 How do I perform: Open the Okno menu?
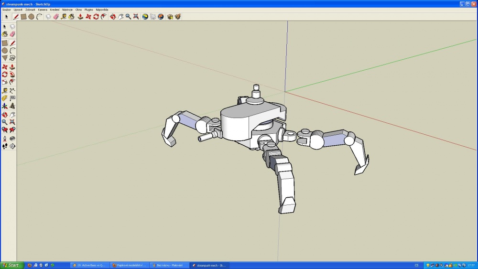(79, 10)
